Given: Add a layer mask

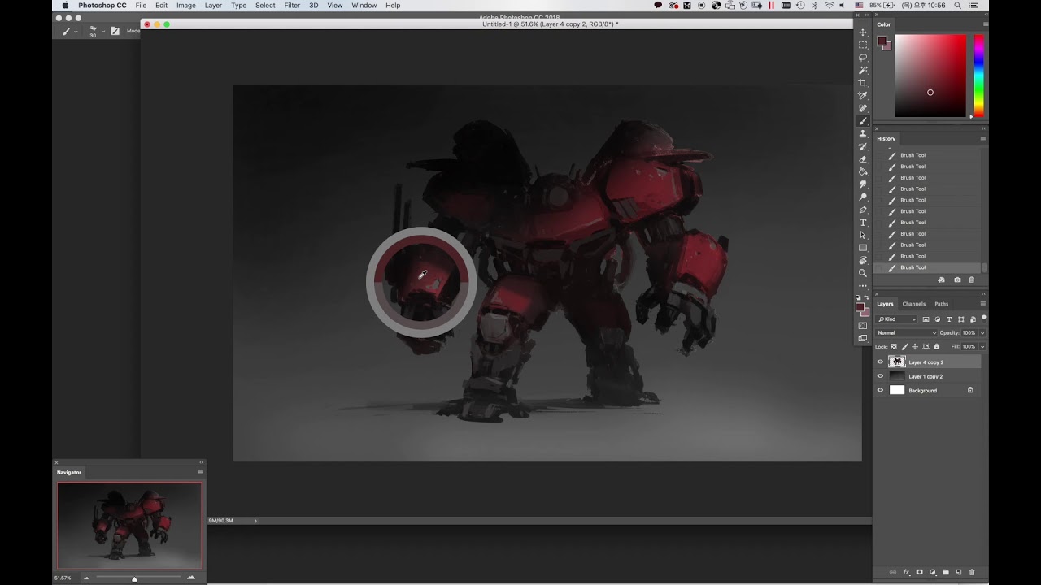Looking at the screenshot, I should point(919,572).
